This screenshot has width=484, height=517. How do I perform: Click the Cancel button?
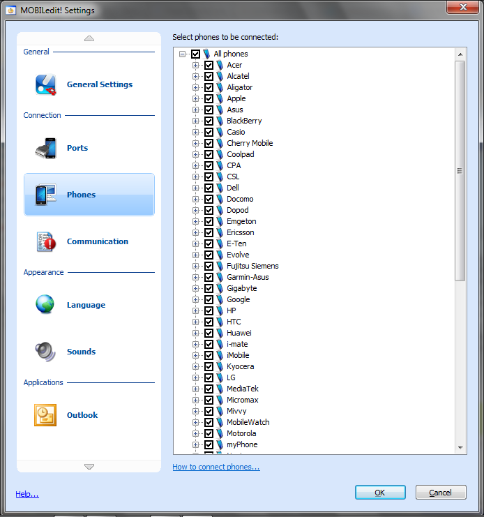pyautogui.click(x=441, y=493)
